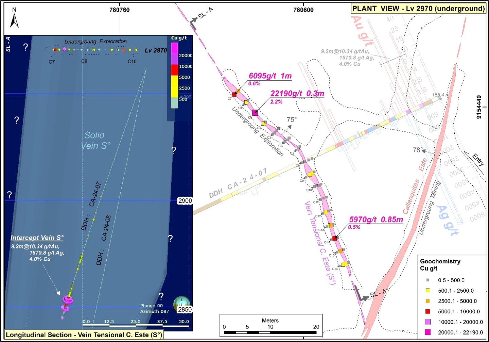This screenshot has width=489, height=342.
Task: Click the 'Intercept Vein S°' heading
Action: [37, 238]
